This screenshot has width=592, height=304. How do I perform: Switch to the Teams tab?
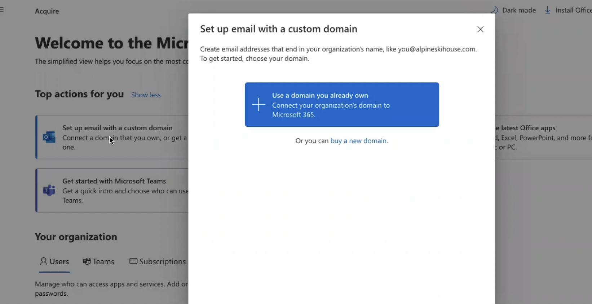coord(98,262)
